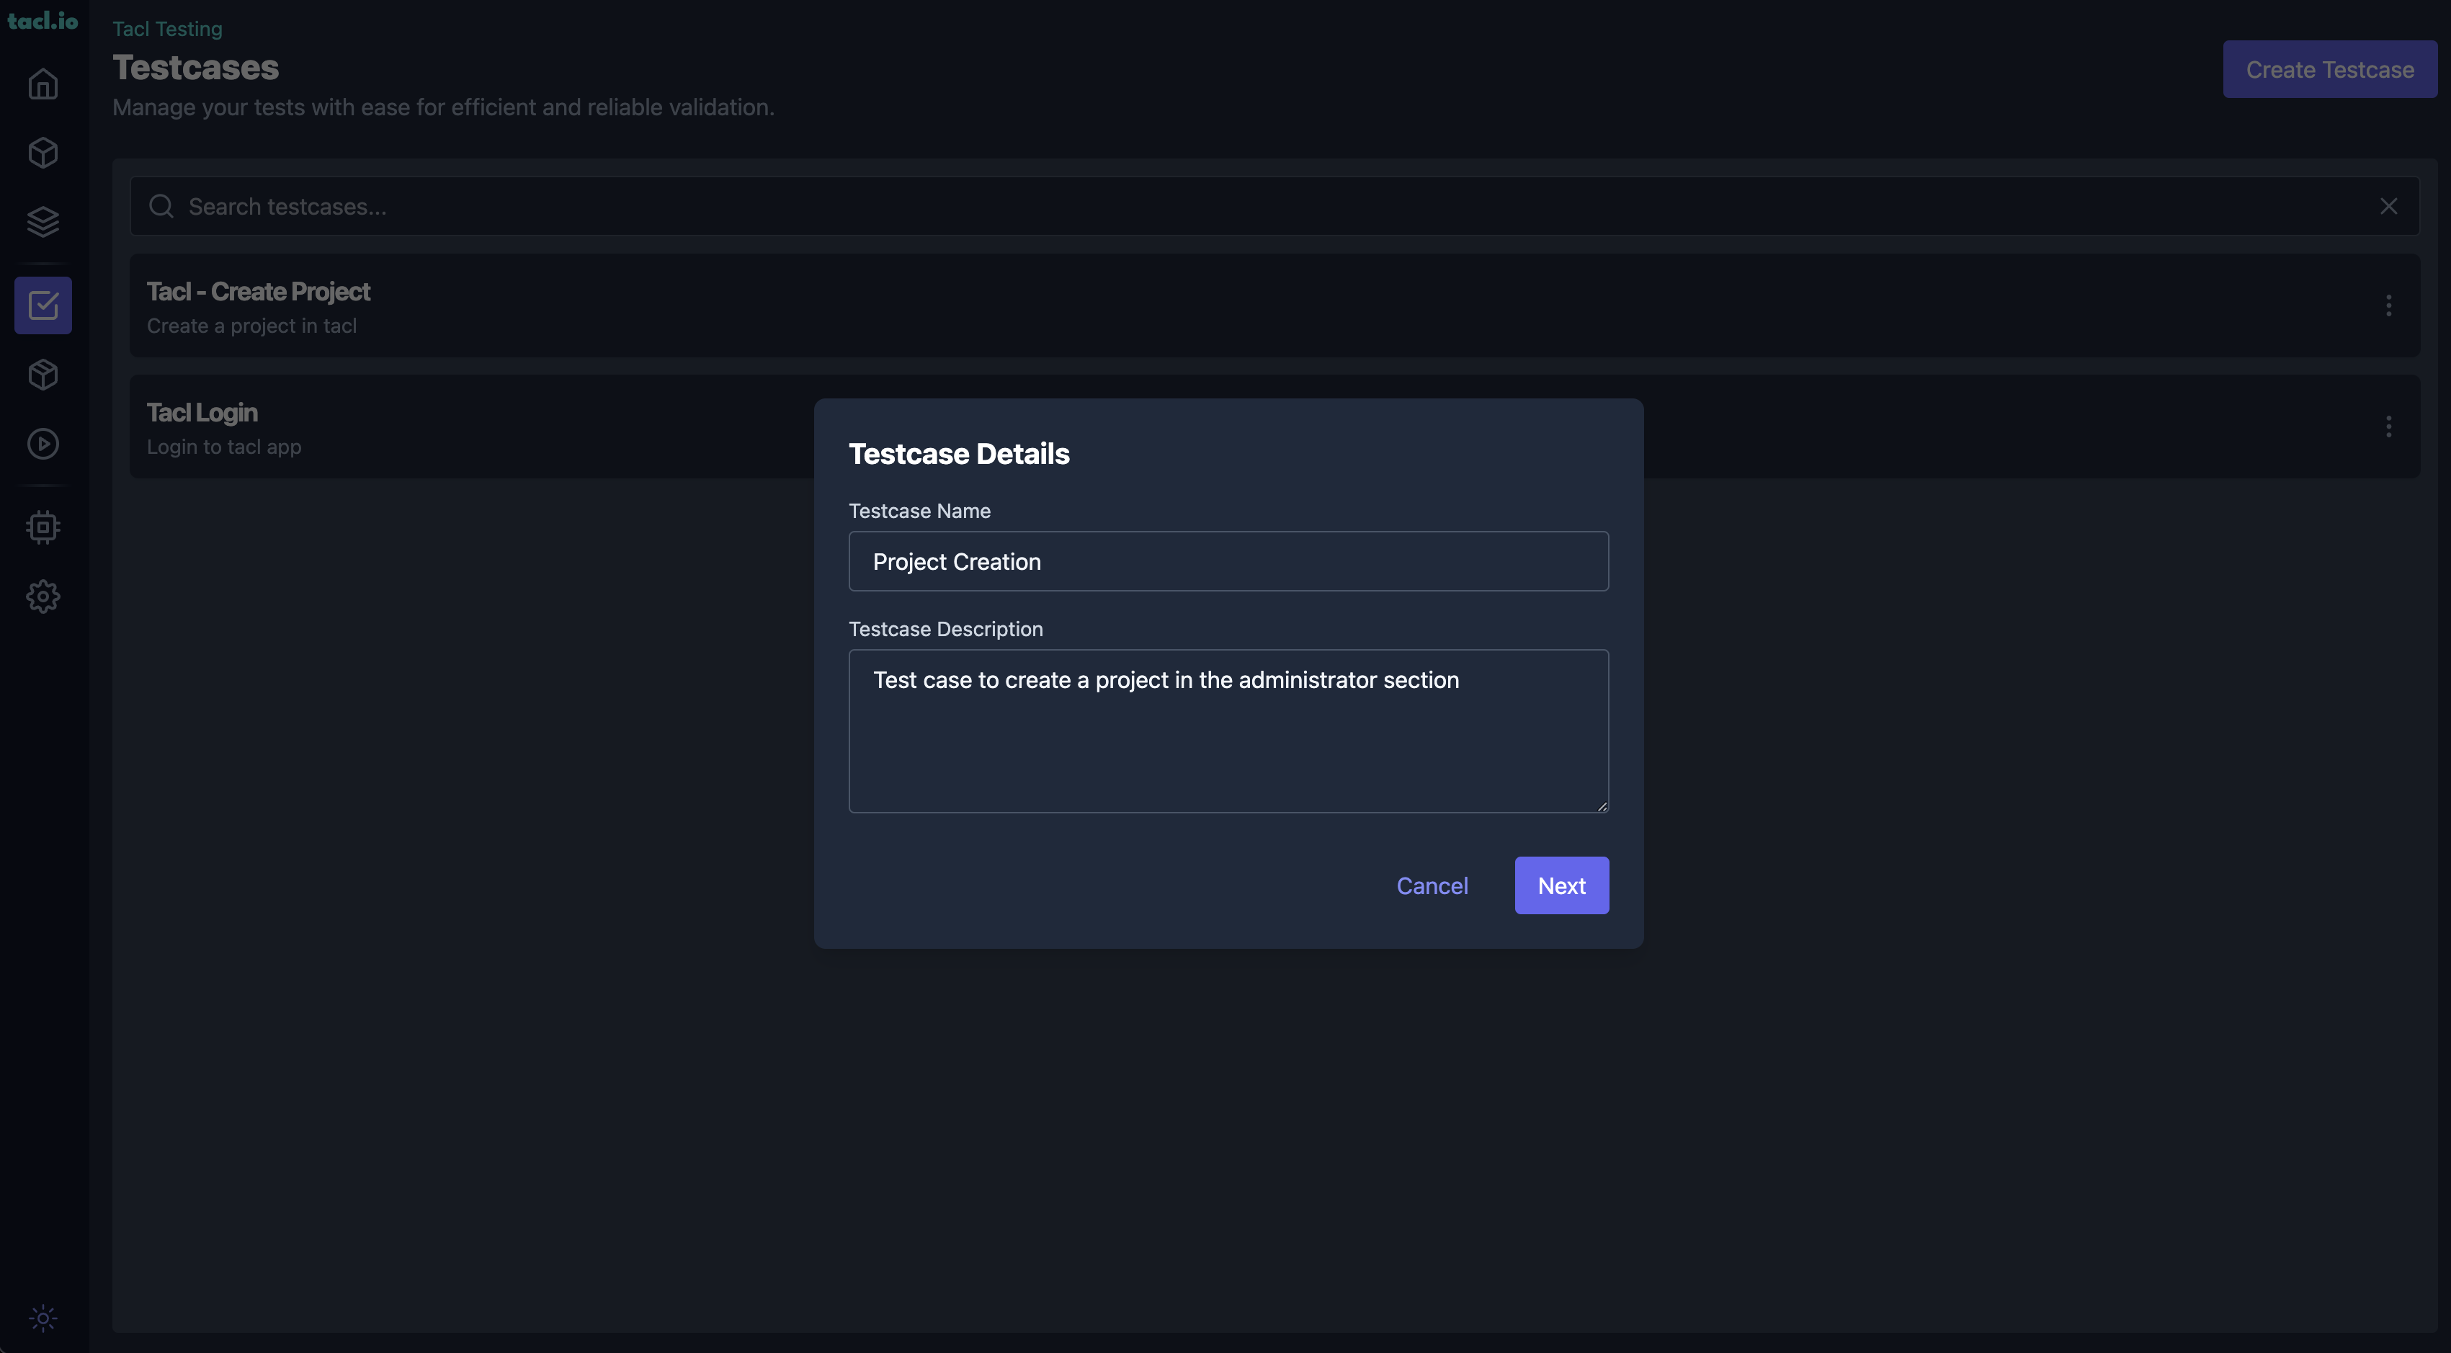Open options menu for Tacl Login
Viewport: 2451px width, 1353px height.
click(2388, 427)
